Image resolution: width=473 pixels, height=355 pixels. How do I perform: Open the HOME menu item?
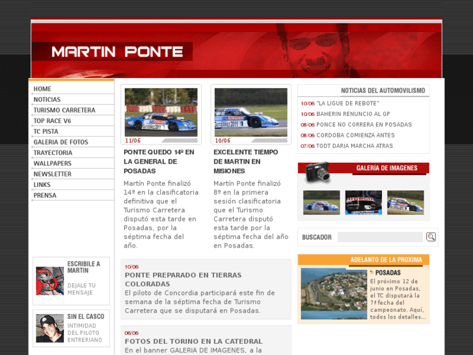point(42,89)
